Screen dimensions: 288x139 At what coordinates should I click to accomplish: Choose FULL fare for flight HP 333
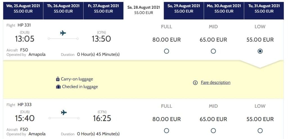coord(166,131)
